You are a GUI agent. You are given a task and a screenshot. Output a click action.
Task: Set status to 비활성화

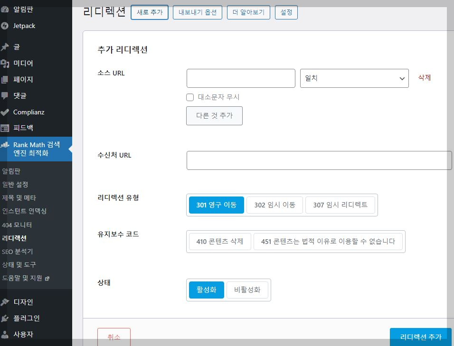point(247,290)
